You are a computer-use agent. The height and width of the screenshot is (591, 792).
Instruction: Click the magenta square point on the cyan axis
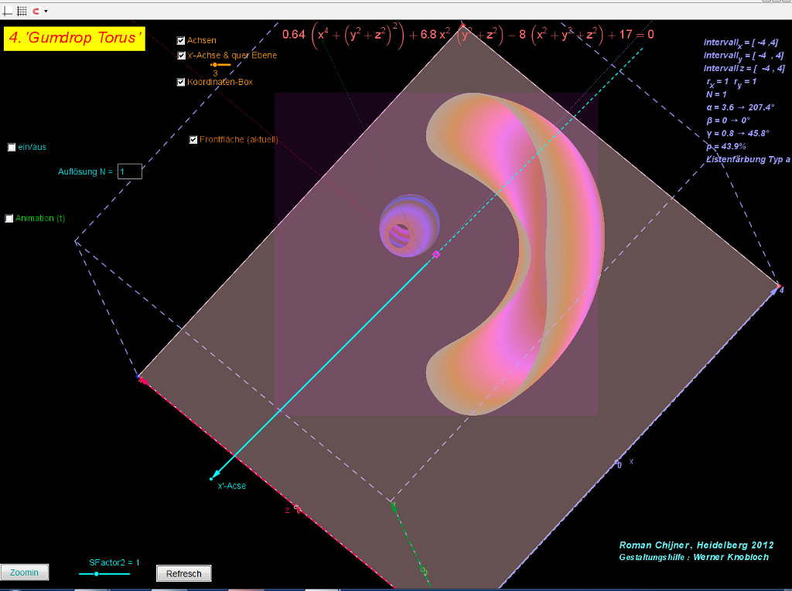[436, 254]
